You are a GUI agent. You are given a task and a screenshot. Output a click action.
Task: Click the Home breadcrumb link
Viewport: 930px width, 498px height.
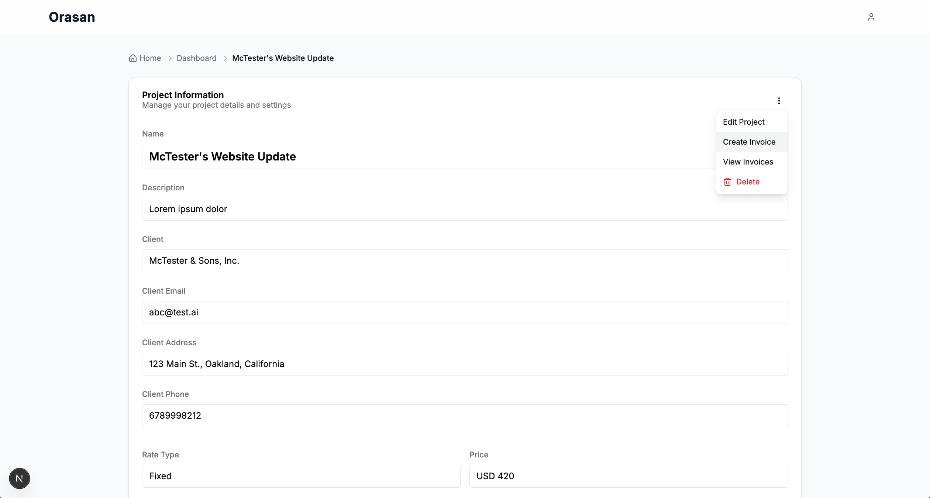pos(150,58)
